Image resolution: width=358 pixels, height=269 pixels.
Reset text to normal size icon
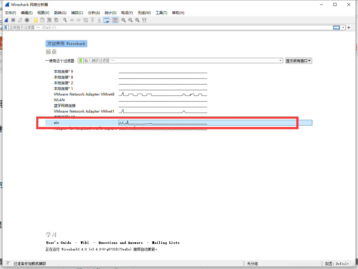point(137,20)
